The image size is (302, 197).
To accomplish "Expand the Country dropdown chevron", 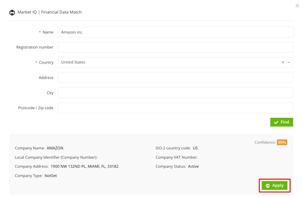I will (x=289, y=62).
